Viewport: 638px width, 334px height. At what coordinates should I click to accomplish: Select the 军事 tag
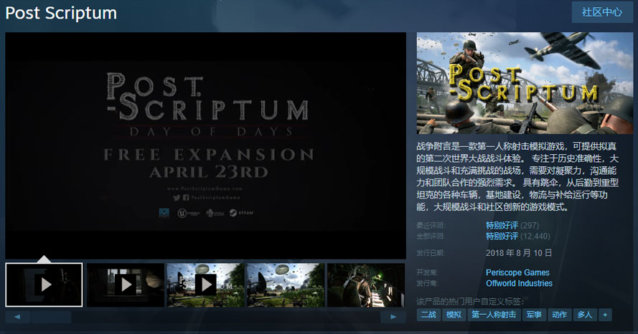tap(534, 315)
